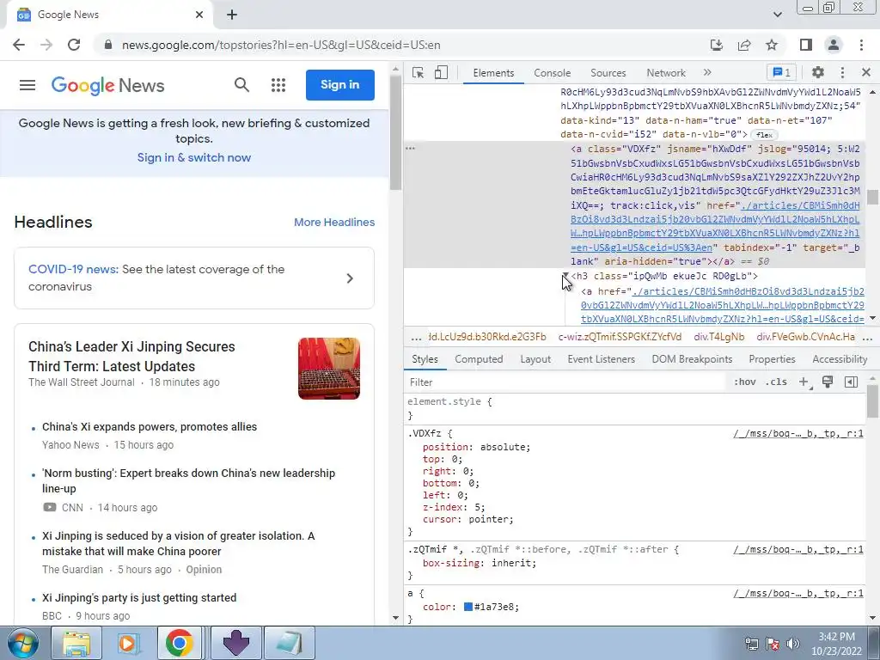Open More Headlines link
The height and width of the screenshot is (660, 880).
(x=334, y=223)
